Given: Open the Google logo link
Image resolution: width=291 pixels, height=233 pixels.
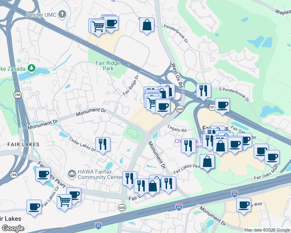Looking at the screenshot, I should tap(13, 228).
